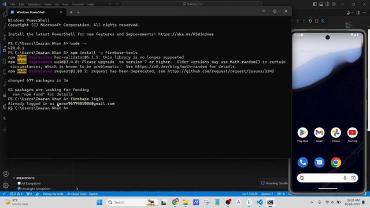Click the VS Code command center search box
This screenshot has height=208, width=370.
pos(192,4)
